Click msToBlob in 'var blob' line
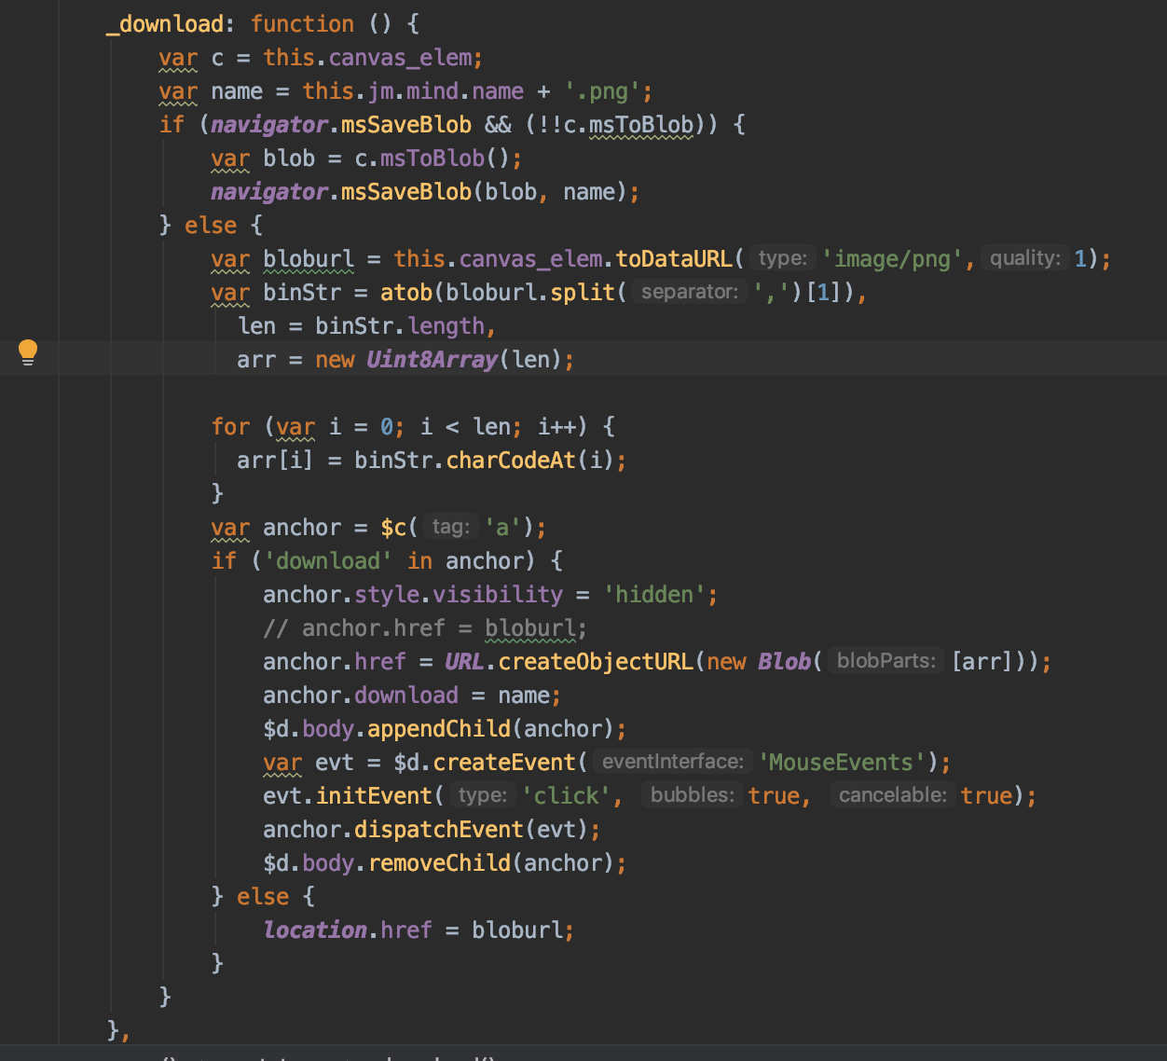Image resolution: width=1167 pixels, height=1061 pixels. pyautogui.click(x=432, y=158)
